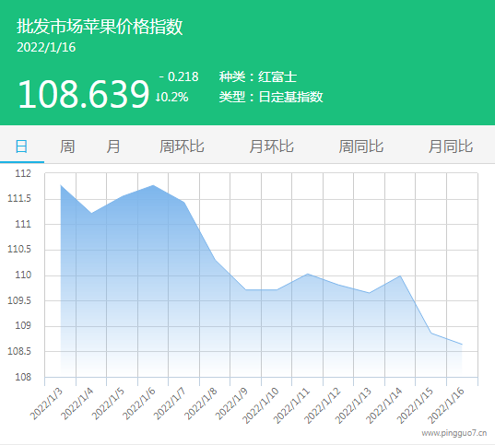
Task: Click the down-arrow 0.2% change indicator
Action: pos(171,97)
